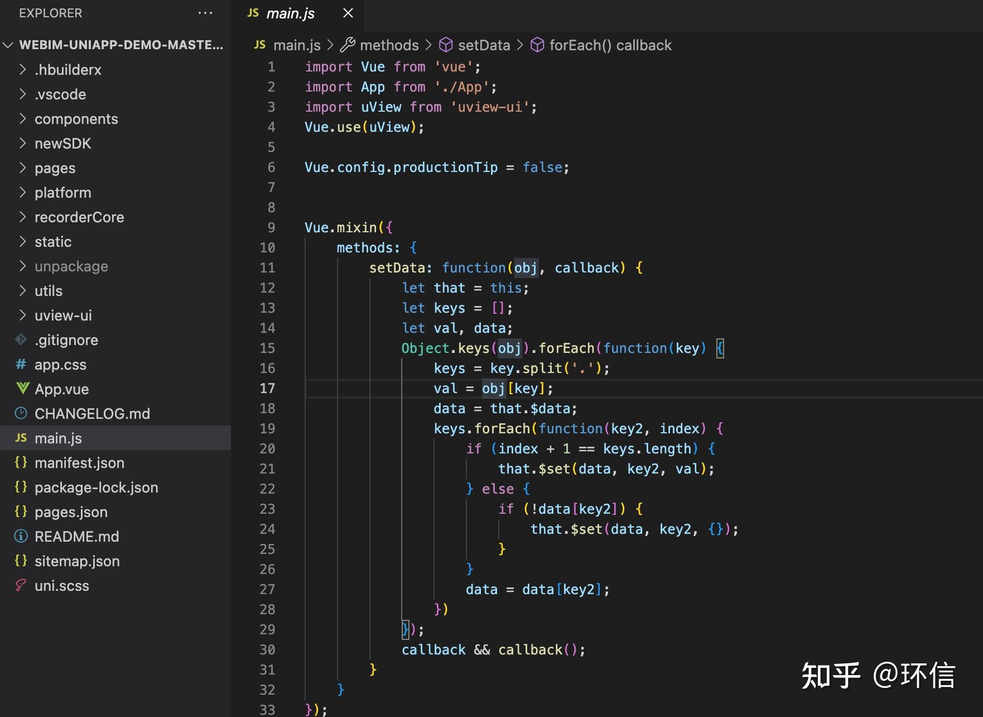Click the clock icon beside CHANGELOG.md
Viewport: 983px width, 717px height.
(x=21, y=413)
